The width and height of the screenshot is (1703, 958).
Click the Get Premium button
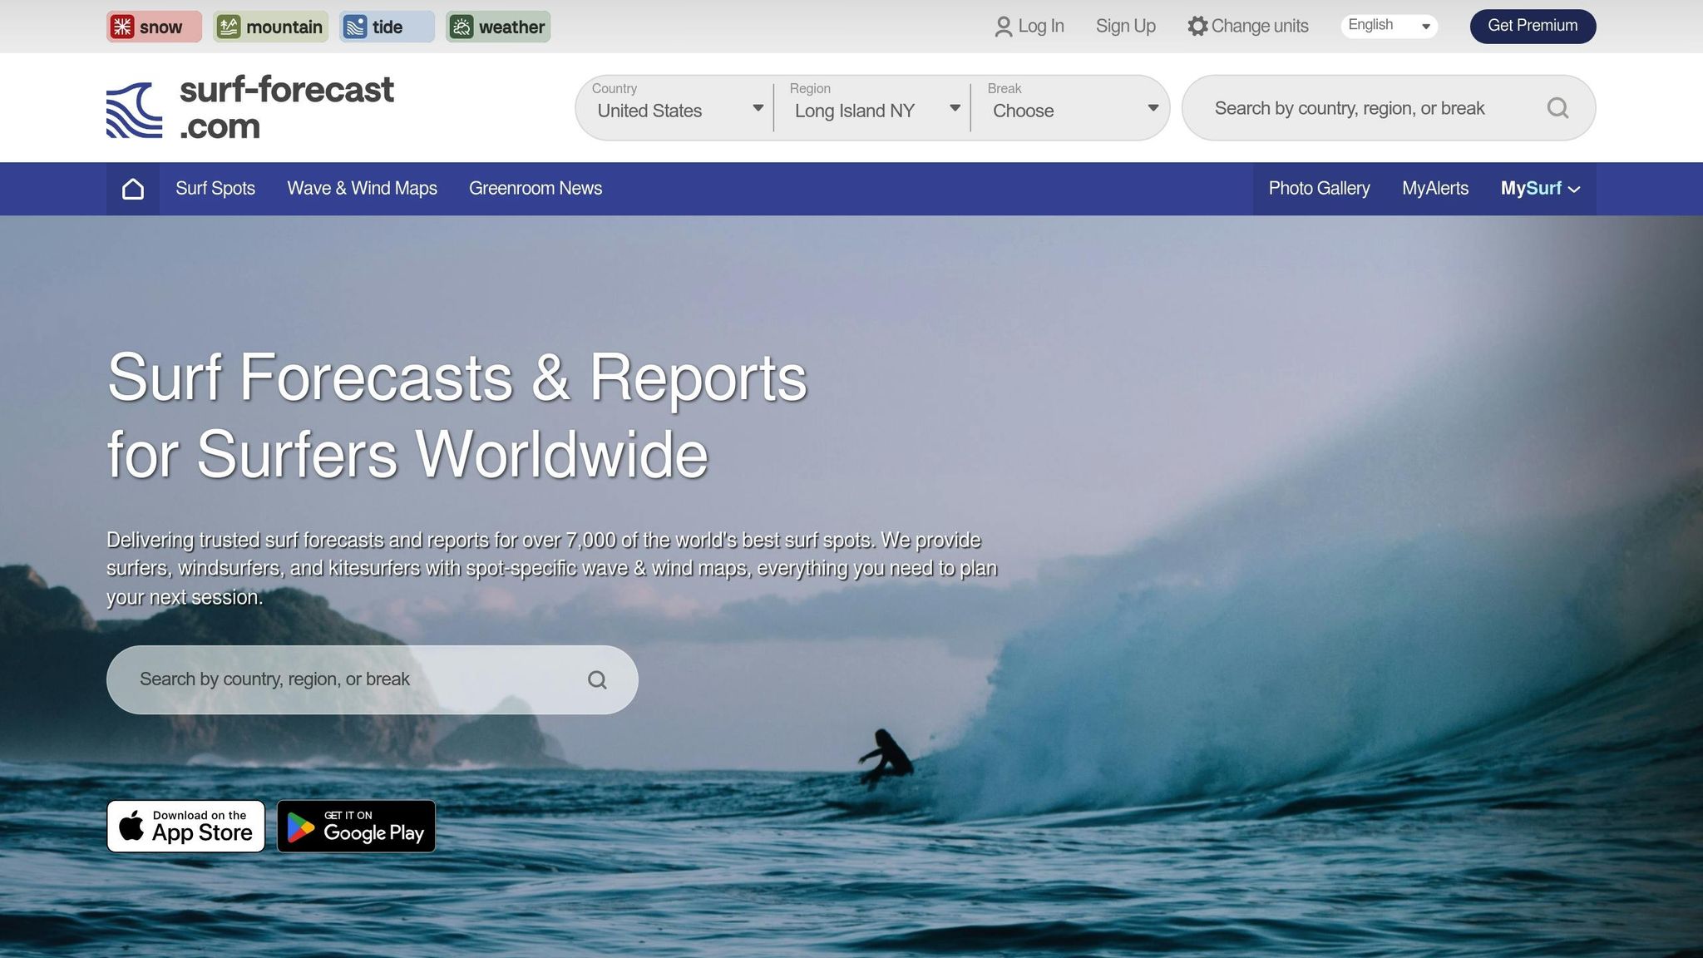[1532, 26]
